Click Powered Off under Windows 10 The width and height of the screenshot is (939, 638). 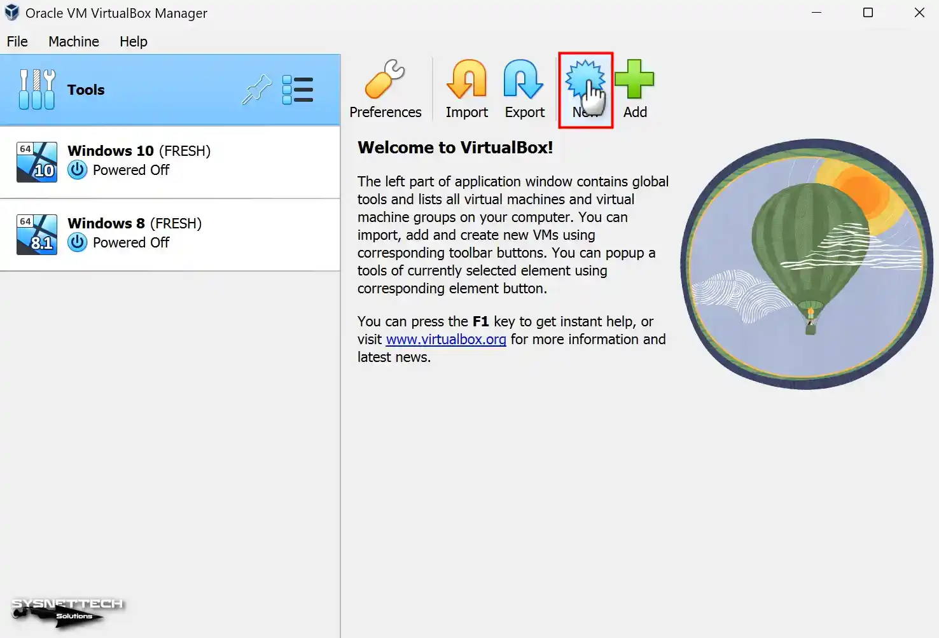tap(131, 170)
